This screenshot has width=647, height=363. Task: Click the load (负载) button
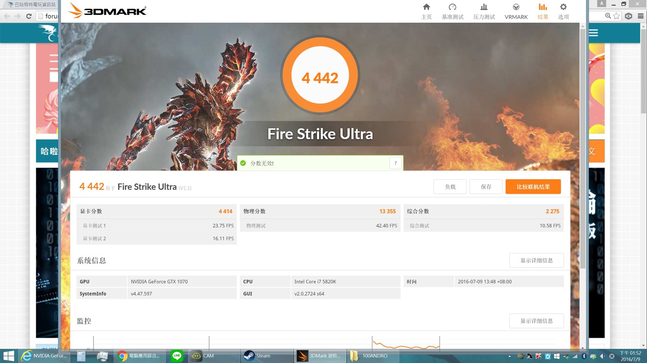coord(450,187)
